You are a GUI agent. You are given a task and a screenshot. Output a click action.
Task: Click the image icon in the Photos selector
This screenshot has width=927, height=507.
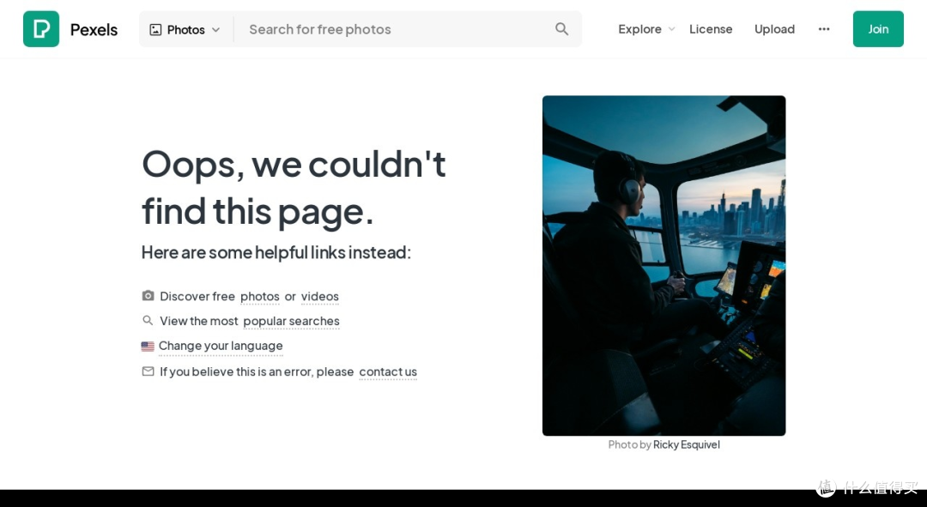point(155,29)
